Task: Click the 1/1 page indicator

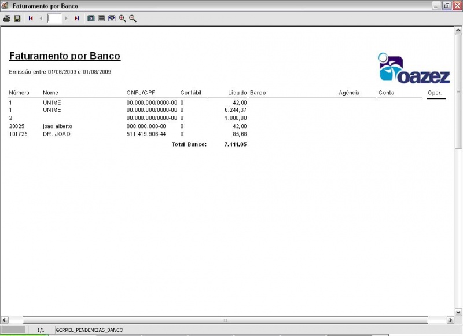Action: (41, 330)
